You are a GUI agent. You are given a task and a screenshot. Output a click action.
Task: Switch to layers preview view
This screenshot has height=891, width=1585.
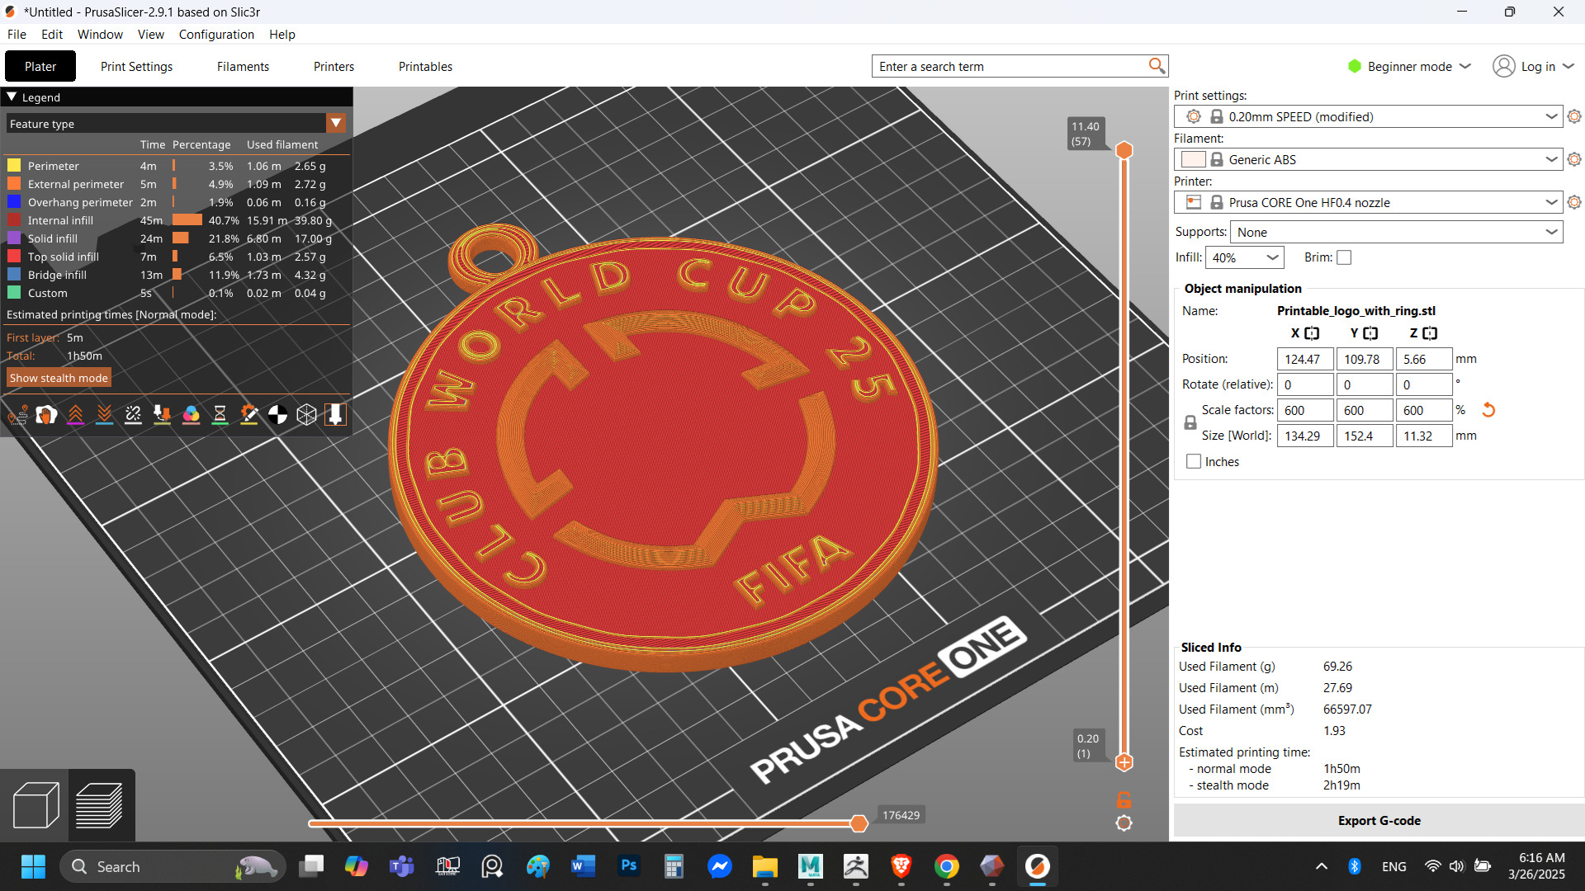pos(100,804)
